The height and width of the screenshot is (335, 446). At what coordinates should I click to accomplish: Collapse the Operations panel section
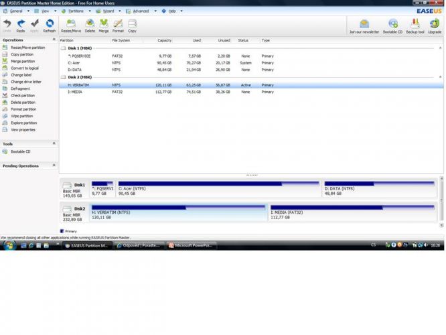(54, 40)
